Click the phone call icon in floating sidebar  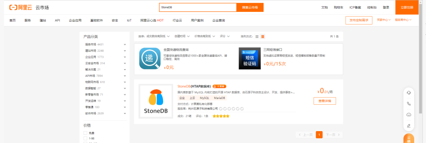[408, 103]
